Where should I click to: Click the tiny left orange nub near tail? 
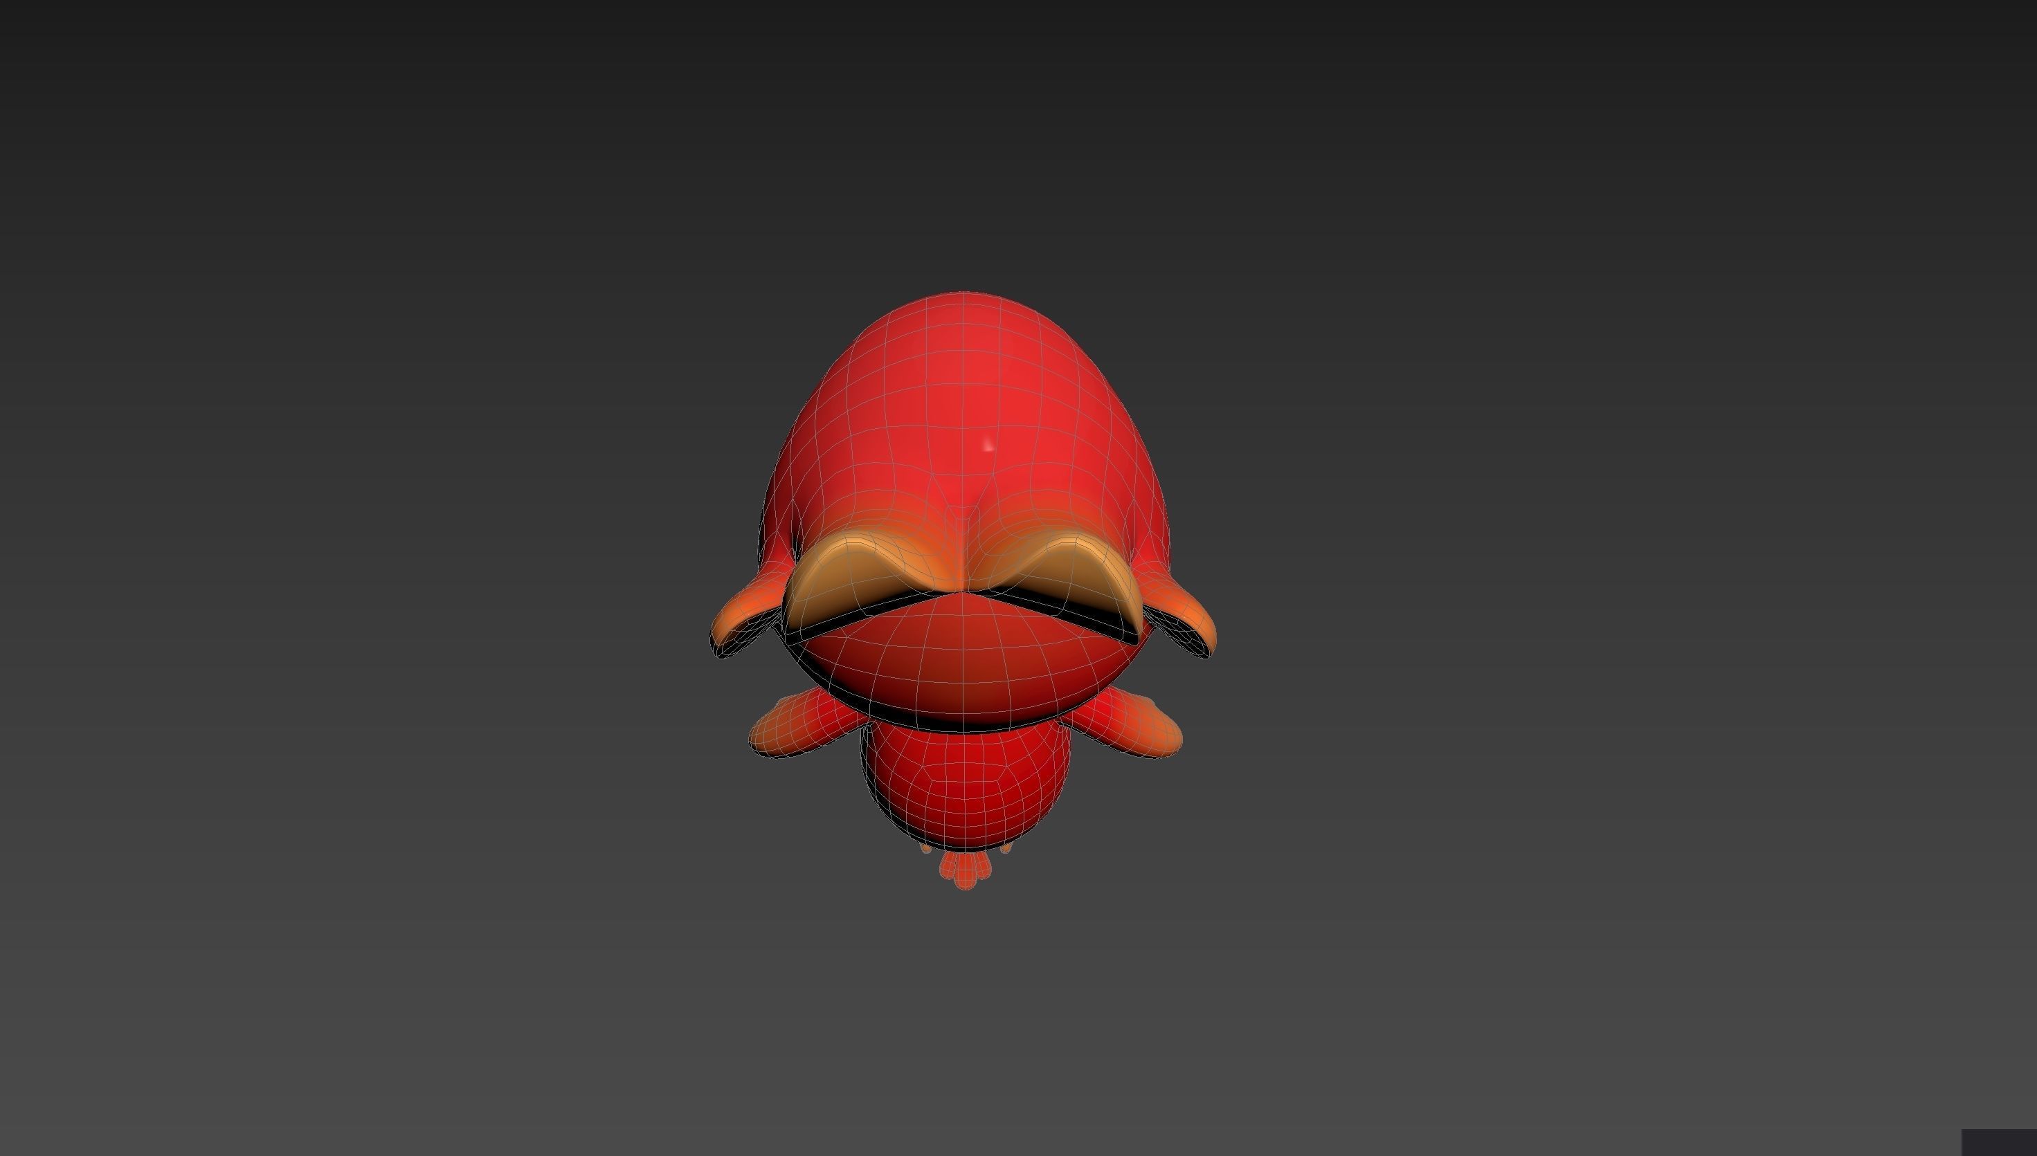click(925, 849)
